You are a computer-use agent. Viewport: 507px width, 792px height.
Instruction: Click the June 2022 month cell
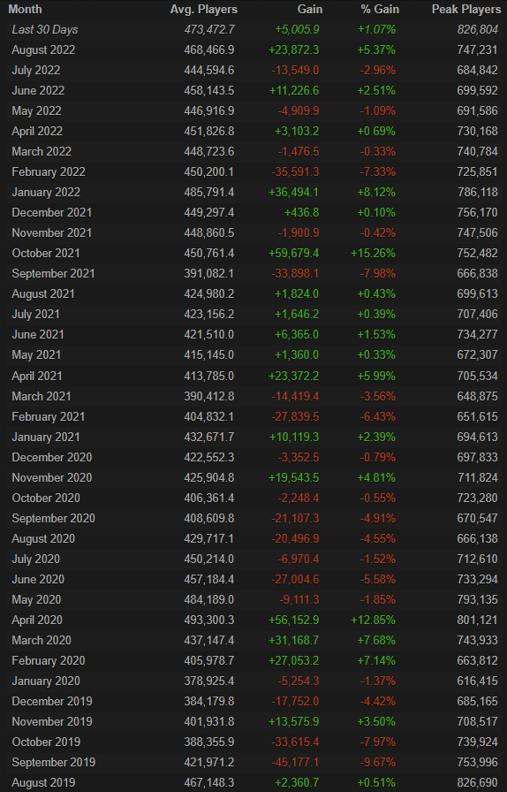(x=38, y=90)
